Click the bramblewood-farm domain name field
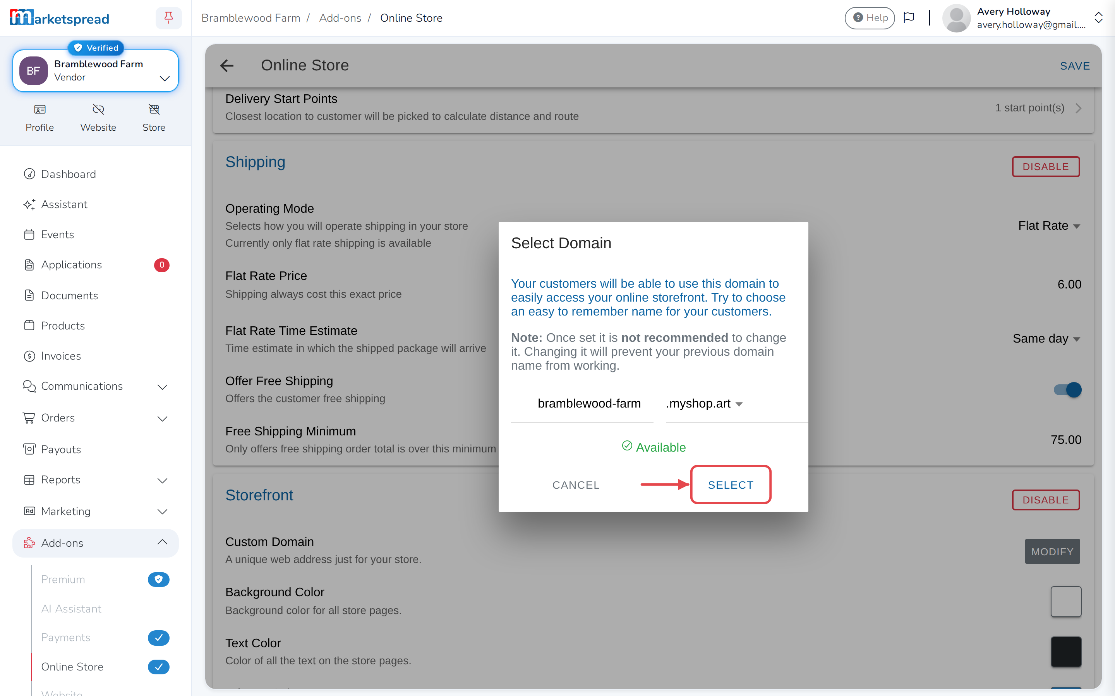1115x696 pixels. coord(582,404)
